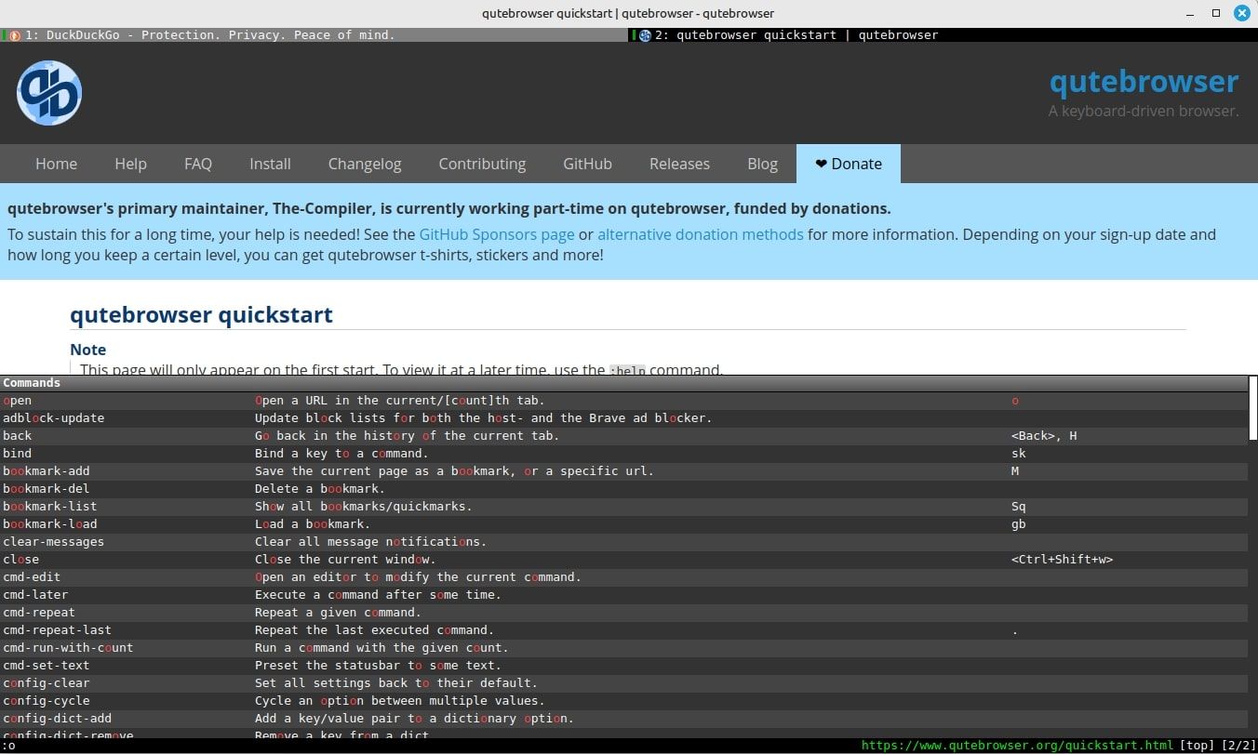Click DuckDuckGo tab favicon

15,35
